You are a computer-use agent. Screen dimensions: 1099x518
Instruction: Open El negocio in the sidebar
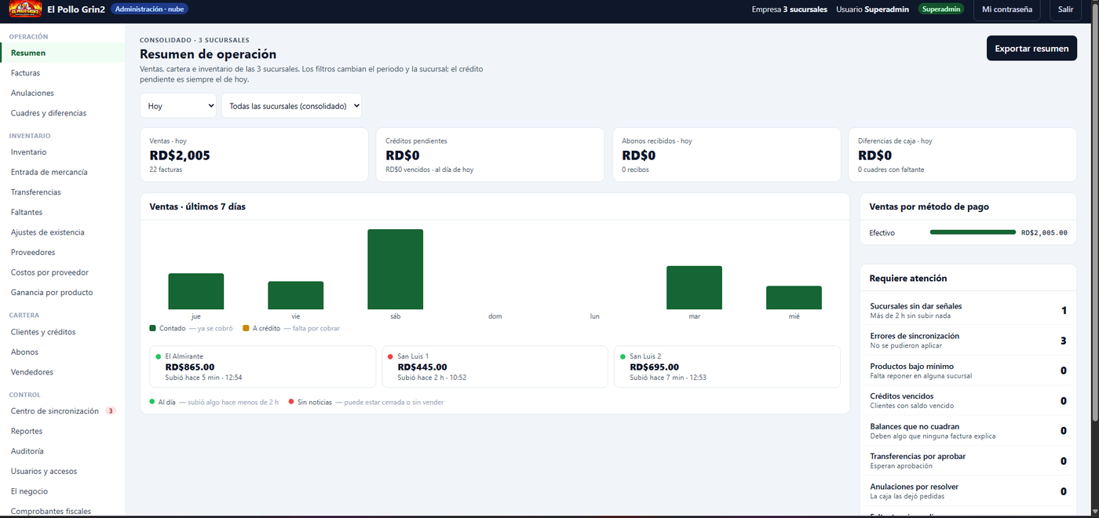(x=63, y=491)
